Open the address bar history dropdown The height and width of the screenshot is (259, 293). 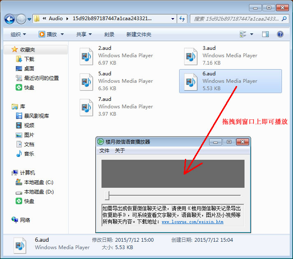(x=173, y=19)
